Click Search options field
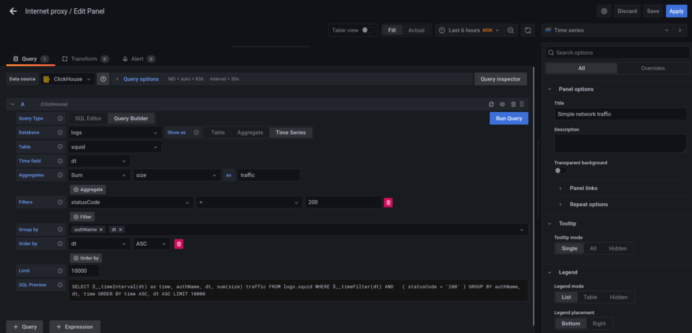The image size is (692, 333). pyautogui.click(x=617, y=53)
